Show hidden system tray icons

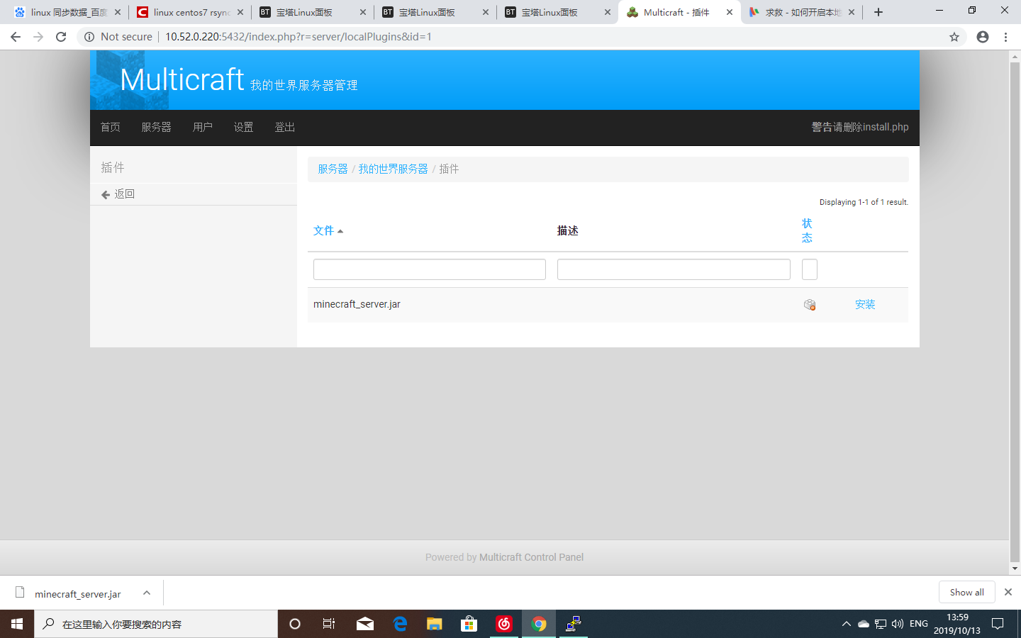(x=846, y=624)
